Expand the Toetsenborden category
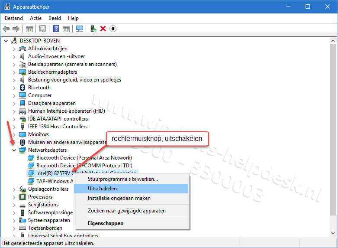The height and width of the screenshot is (248, 338). tap(14, 228)
